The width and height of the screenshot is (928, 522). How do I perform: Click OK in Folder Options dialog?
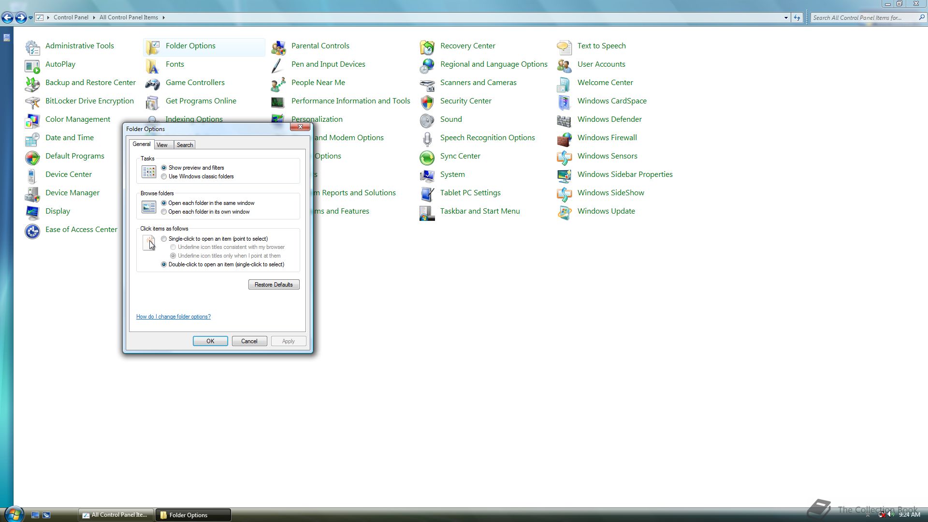click(210, 341)
